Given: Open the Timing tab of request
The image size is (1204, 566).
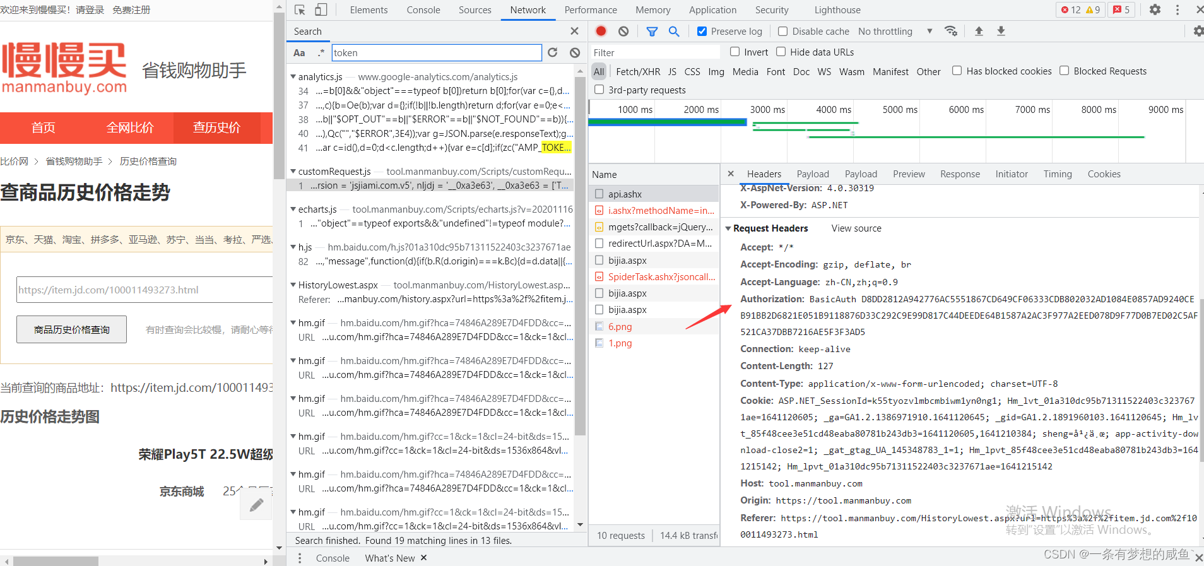Looking at the screenshot, I should (x=1057, y=174).
